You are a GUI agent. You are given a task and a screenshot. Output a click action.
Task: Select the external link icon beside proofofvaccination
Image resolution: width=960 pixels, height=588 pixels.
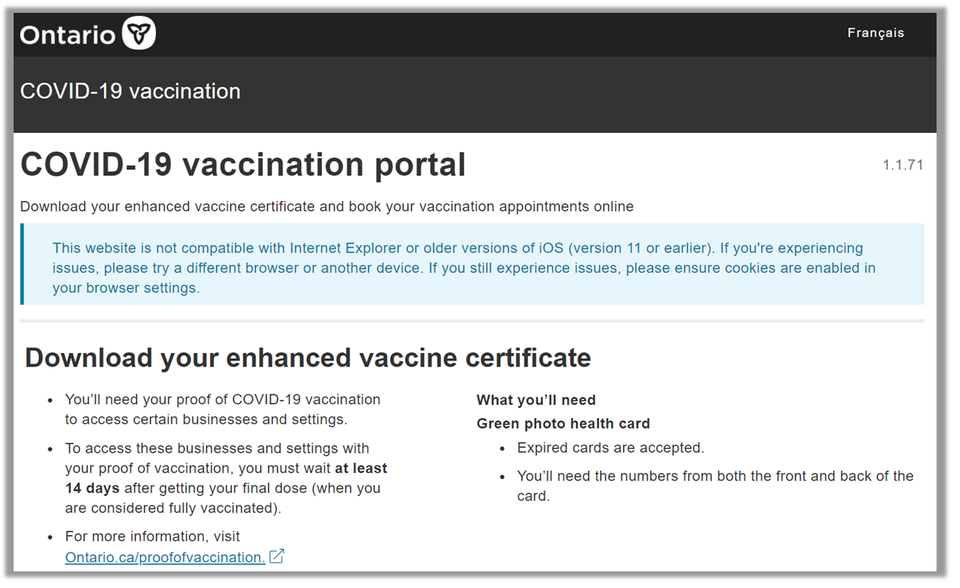click(x=277, y=555)
